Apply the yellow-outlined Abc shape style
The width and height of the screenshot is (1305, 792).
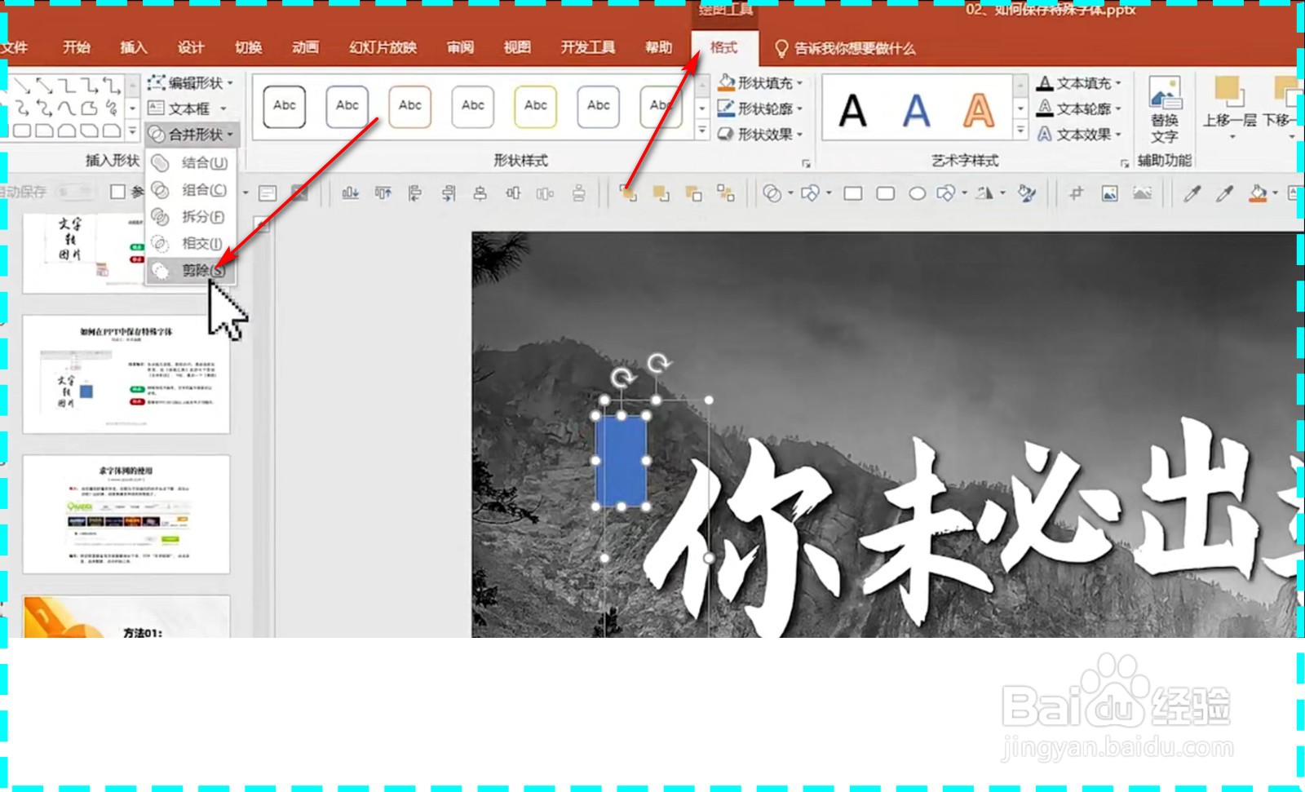click(x=536, y=107)
